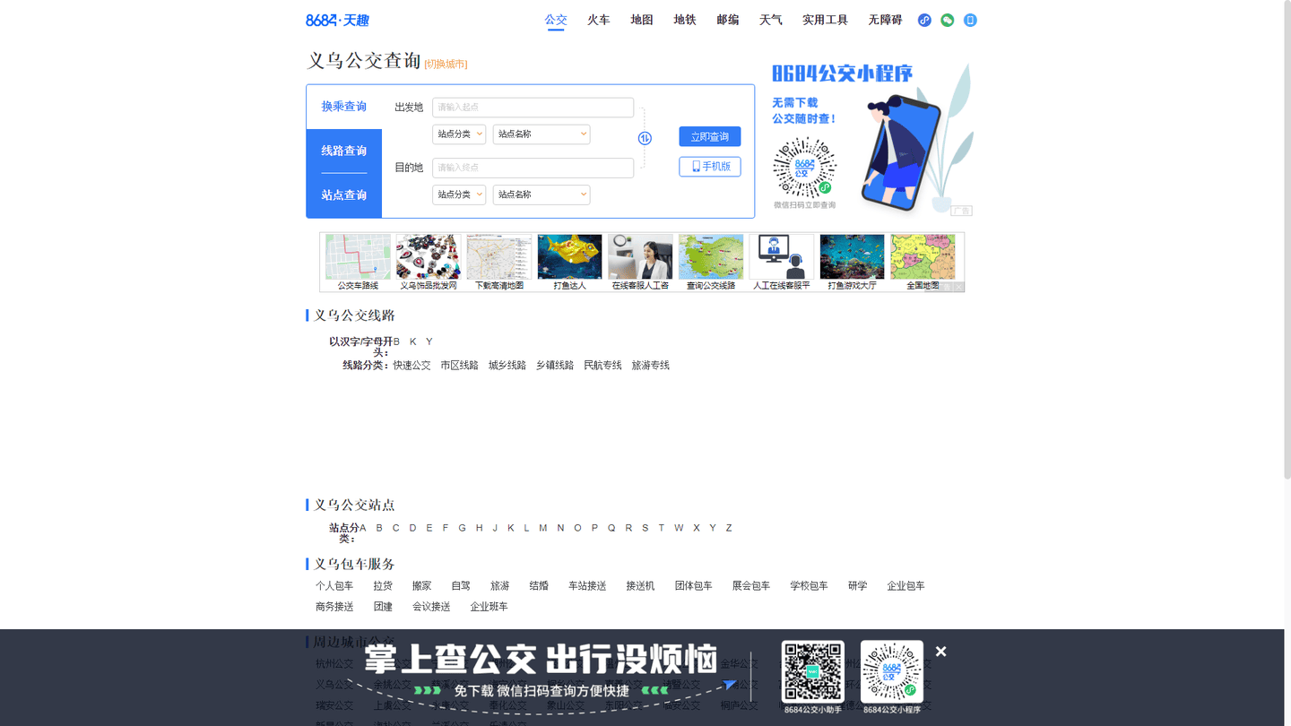This screenshot has height=726, width=1291.
Task: Click the 切换城市 link
Action: tap(446, 64)
